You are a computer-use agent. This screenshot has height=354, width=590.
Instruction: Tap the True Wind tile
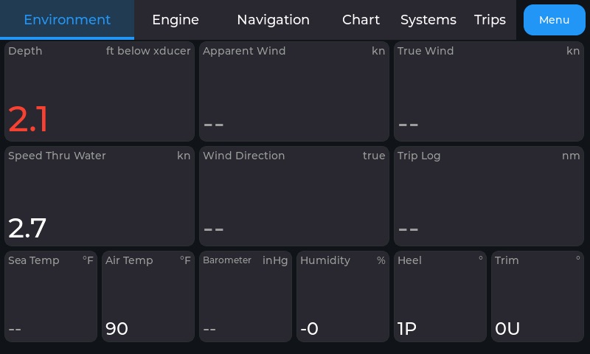click(489, 91)
